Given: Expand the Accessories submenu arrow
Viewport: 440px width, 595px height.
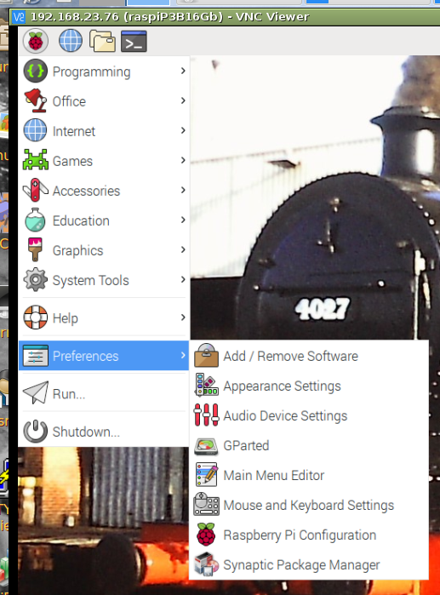Looking at the screenshot, I should [183, 190].
